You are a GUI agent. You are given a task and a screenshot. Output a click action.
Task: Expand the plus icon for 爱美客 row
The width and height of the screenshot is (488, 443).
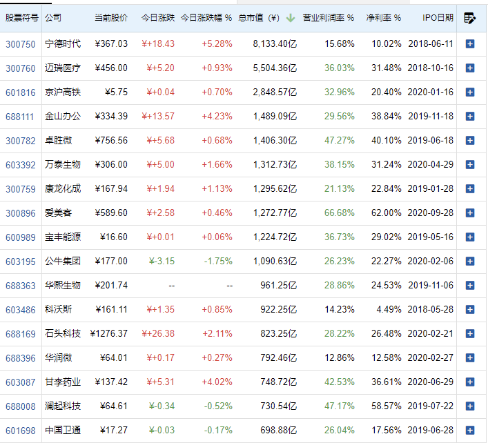point(470,213)
